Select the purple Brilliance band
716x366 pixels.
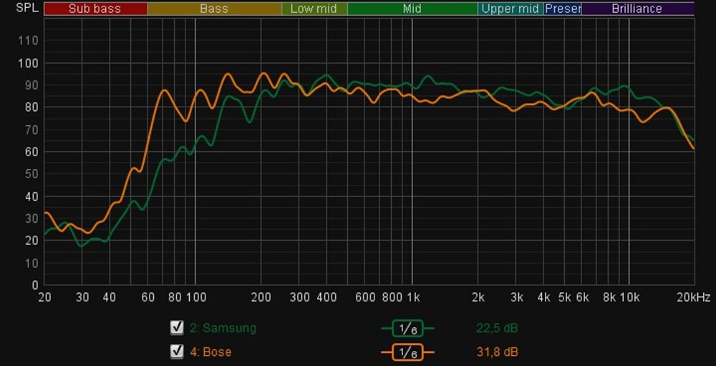637,9
